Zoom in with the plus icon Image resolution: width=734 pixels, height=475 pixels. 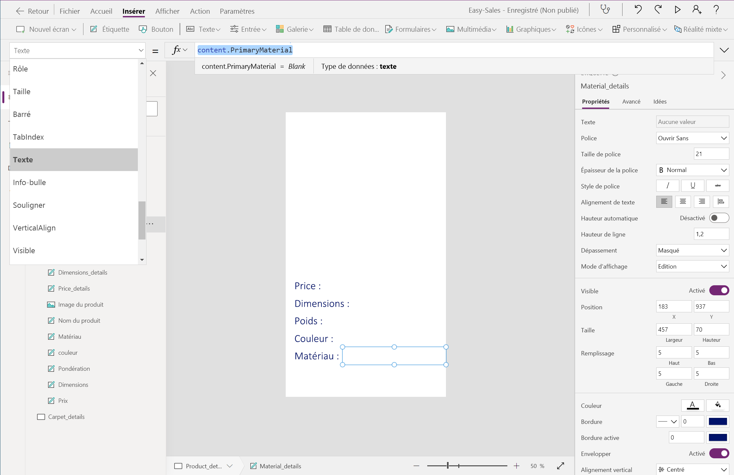point(516,466)
